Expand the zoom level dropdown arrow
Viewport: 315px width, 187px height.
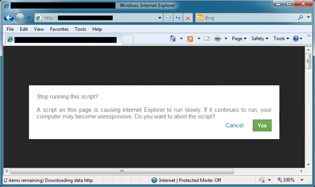point(302,180)
